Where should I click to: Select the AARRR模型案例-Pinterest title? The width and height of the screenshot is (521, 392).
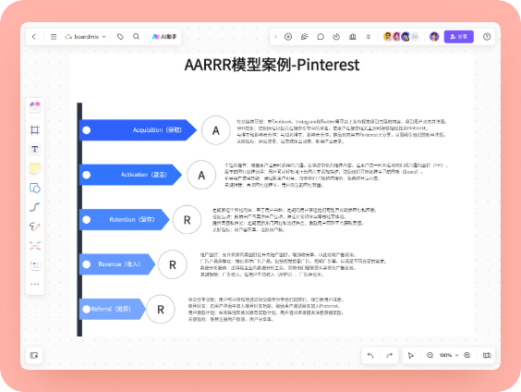pos(272,65)
